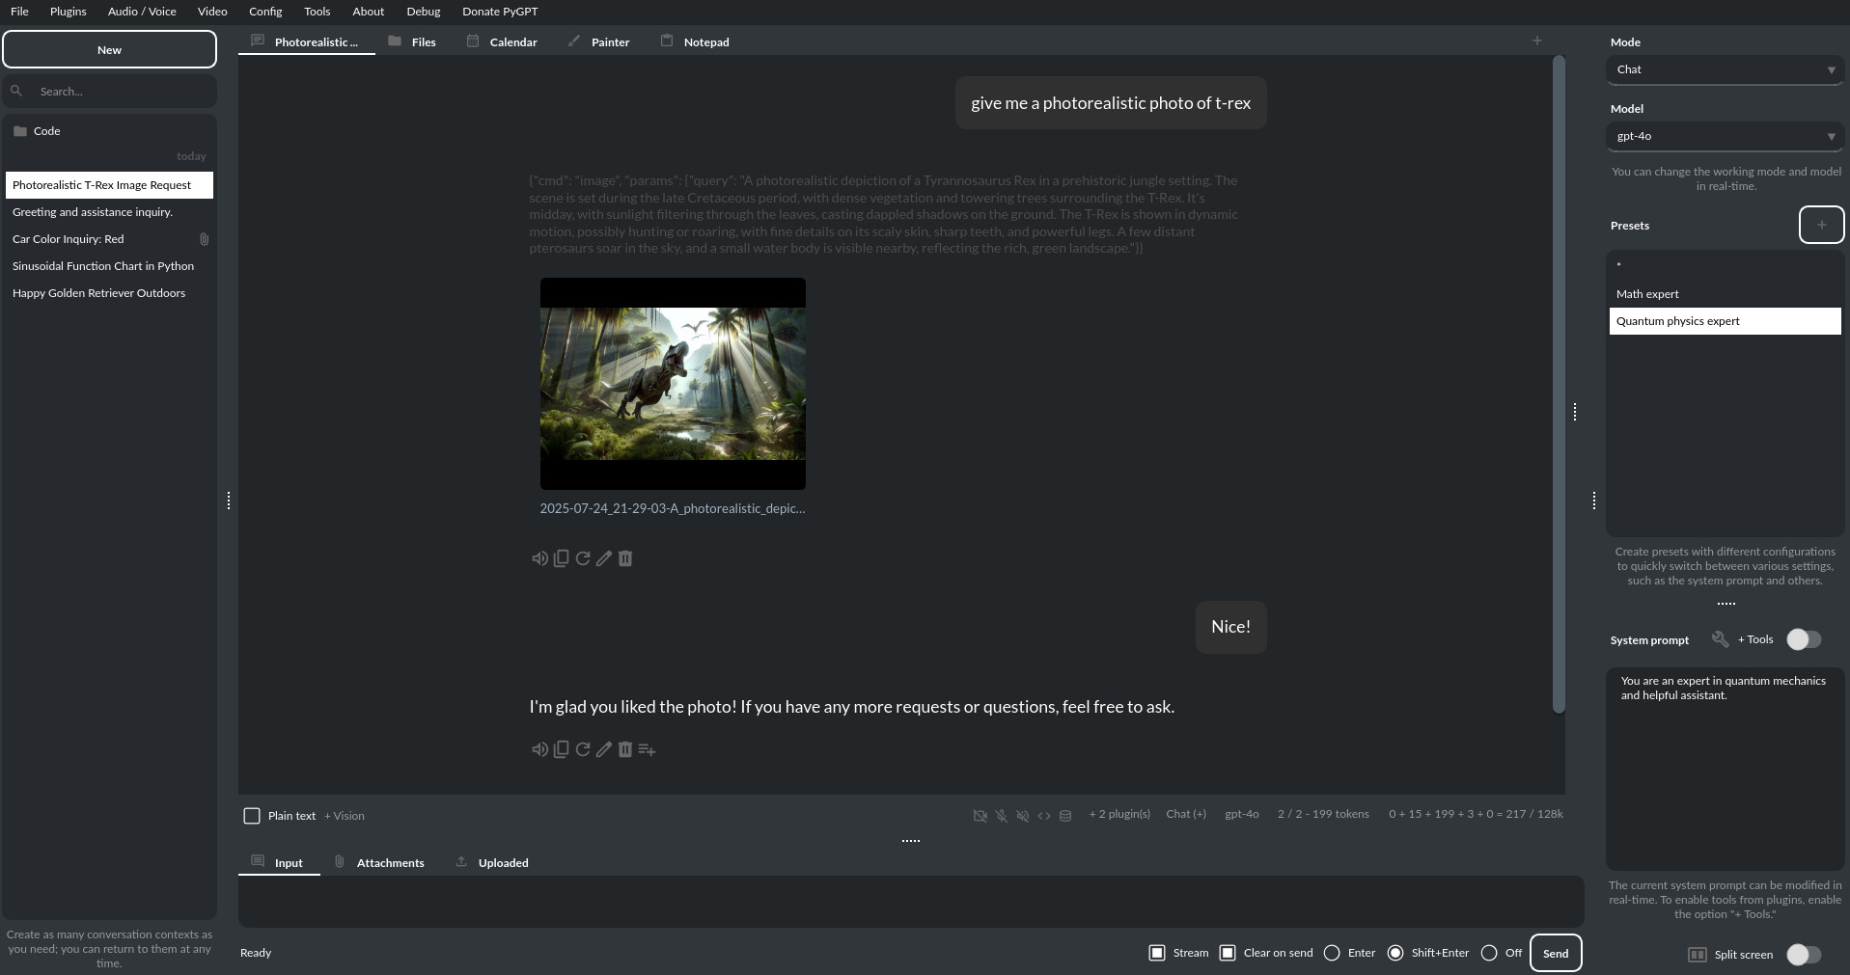Click the database icon in the status bar
This screenshot has height=975, width=1850.
coord(1065,816)
